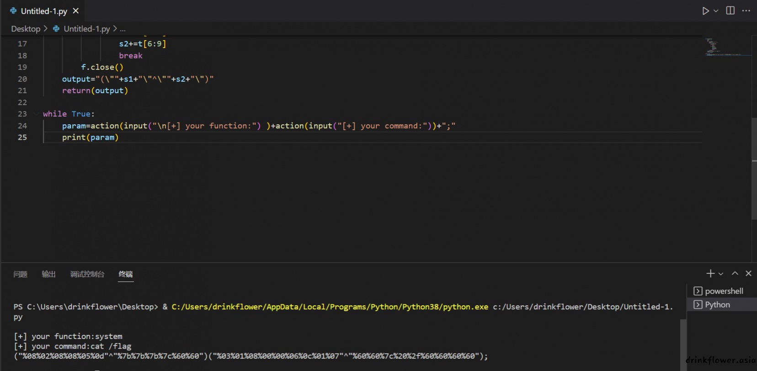Select the 终端 (Terminal) panel tab
Screen dimensions: 757x371
tap(126, 274)
